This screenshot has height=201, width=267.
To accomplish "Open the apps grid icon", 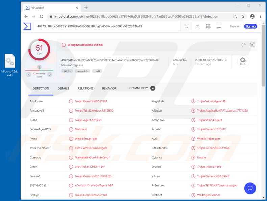I will pyautogui.click(x=208, y=26).
